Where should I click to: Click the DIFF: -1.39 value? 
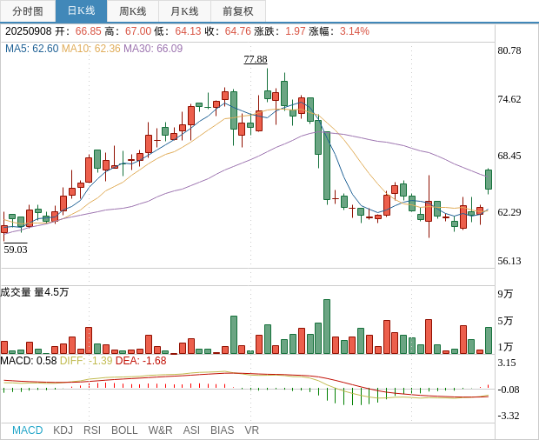pyautogui.click(x=86, y=361)
